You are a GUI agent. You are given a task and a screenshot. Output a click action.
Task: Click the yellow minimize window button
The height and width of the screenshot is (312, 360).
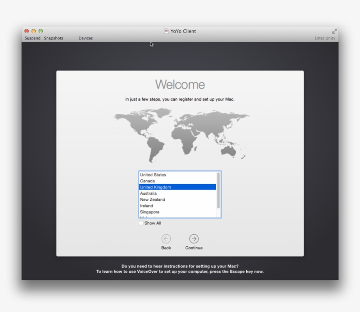[x=33, y=31]
